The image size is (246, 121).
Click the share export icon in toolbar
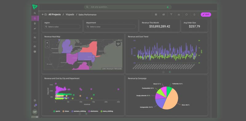pos(164,14)
